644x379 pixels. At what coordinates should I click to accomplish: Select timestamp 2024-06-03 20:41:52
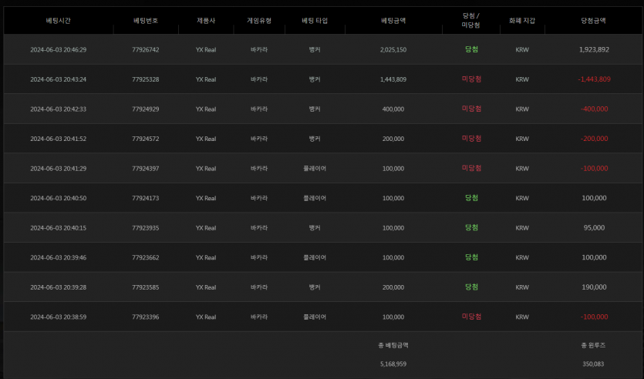point(59,139)
